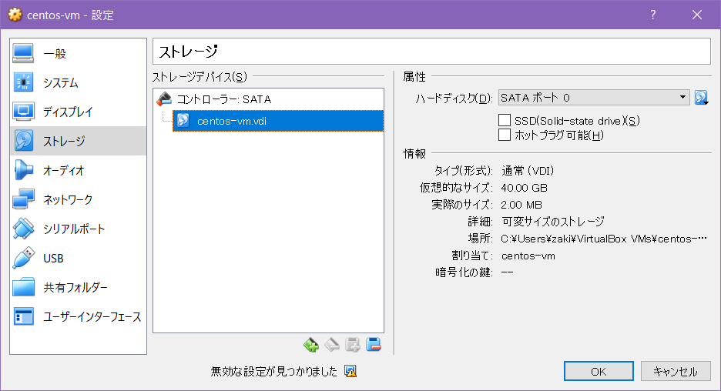Confirm settings with the OK button

pyautogui.click(x=599, y=371)
